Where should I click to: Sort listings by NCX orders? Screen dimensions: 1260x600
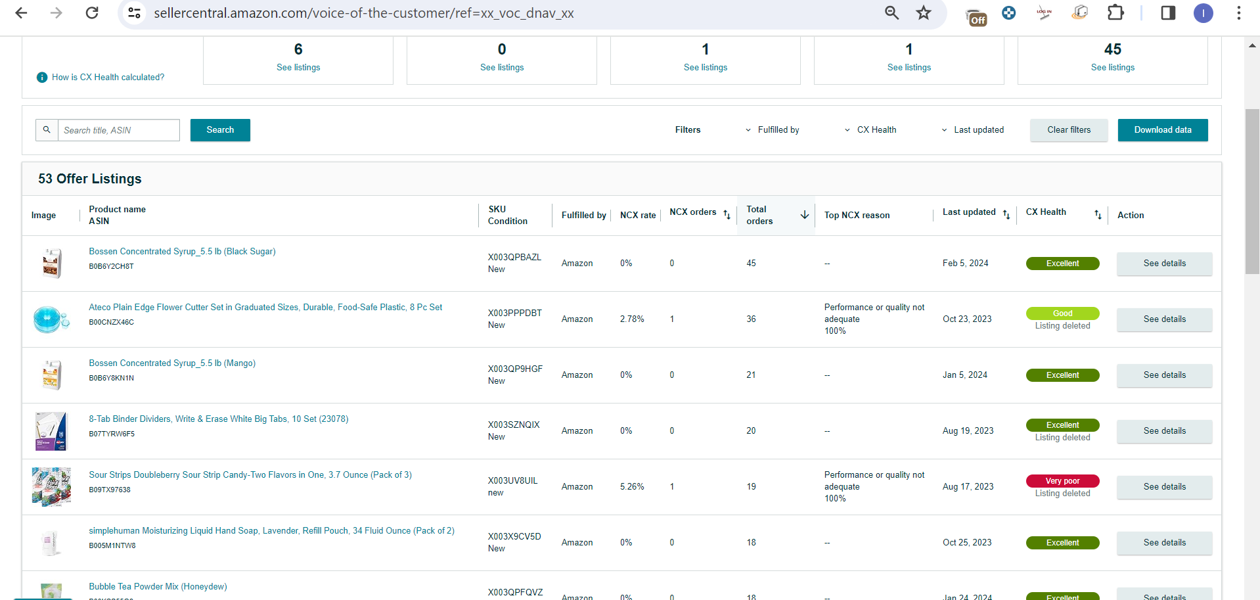(727, 214)
